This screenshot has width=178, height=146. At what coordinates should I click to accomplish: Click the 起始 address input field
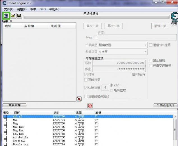(119, 63)
